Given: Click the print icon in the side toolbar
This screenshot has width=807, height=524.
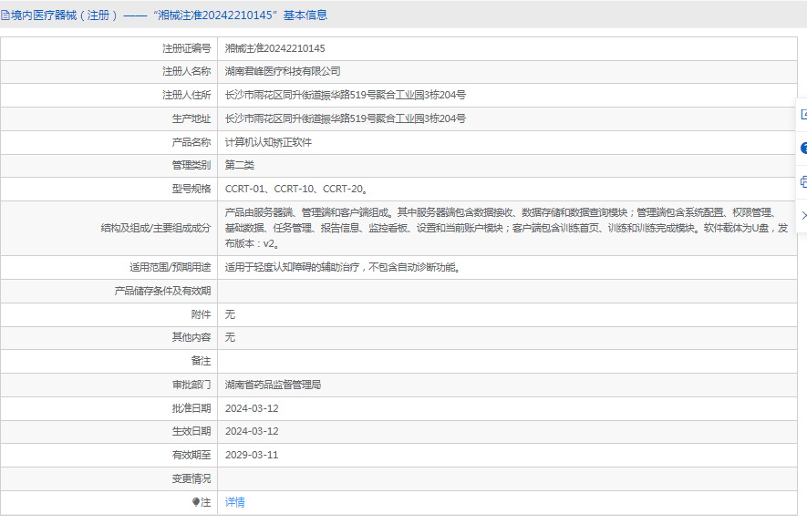Looking at the screenshot, I should (803, 181).
